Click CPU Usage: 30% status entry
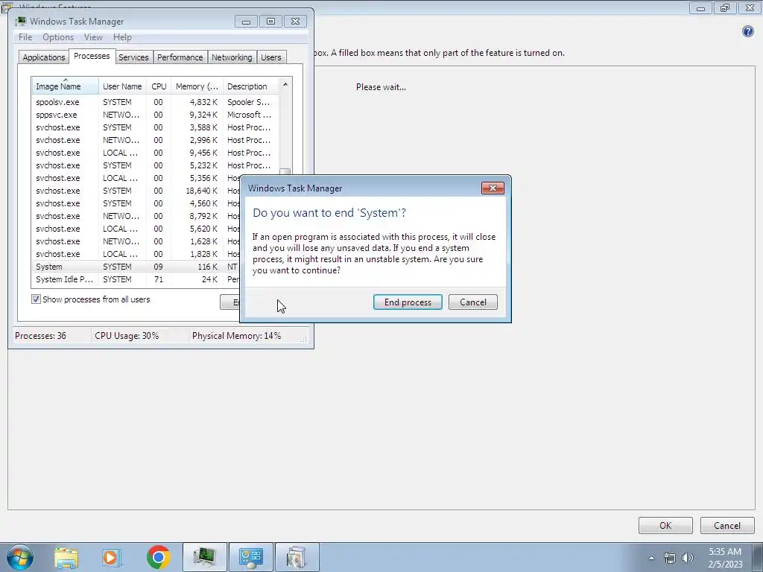 127,336
